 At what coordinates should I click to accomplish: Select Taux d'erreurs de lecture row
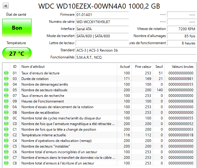point(99,73)
